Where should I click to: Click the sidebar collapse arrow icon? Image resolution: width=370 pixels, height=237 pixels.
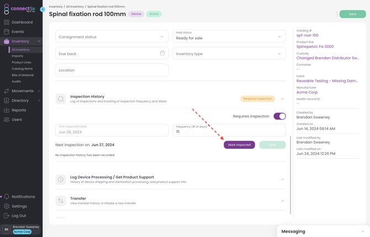43,9
